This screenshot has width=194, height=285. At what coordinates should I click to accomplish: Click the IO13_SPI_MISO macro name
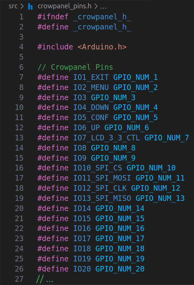coord(102,198)
